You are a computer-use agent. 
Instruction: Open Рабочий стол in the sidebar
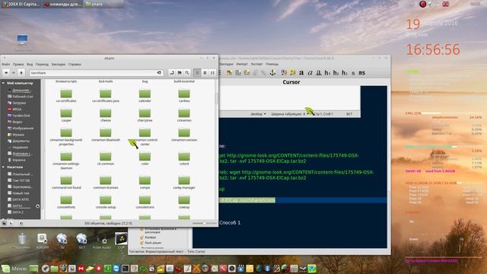[21, 97]
